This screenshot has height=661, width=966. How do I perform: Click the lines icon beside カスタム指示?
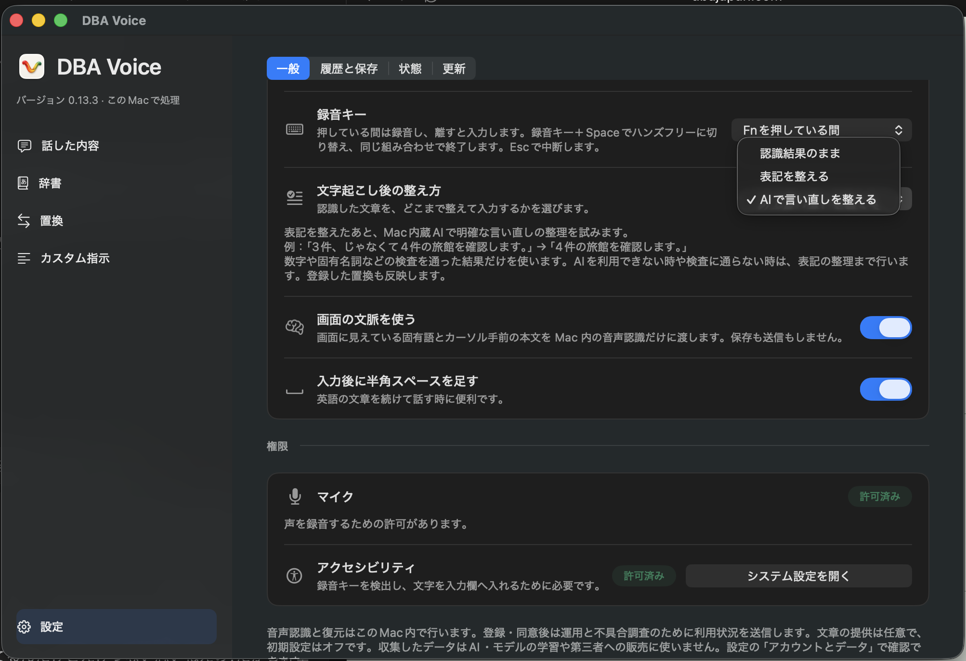tap(24, 258)
